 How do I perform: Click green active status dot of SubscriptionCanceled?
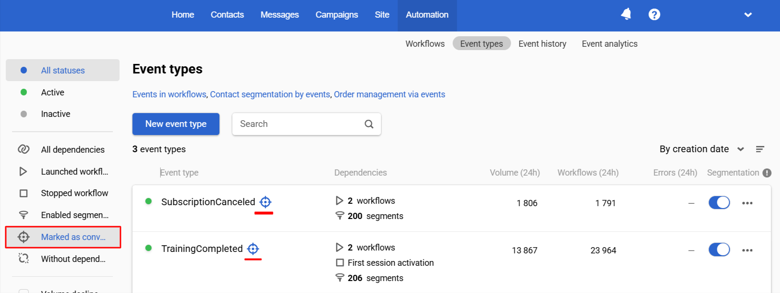[x=149, y=201]
